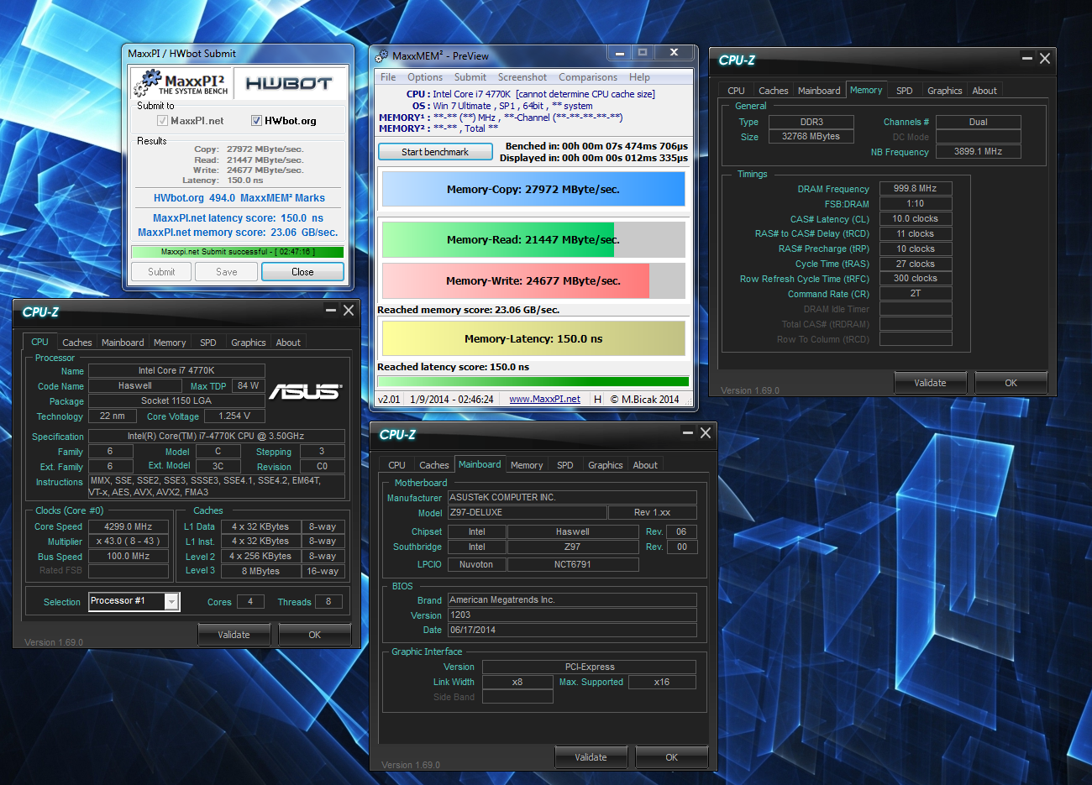Image resolution: width=1092 pixels, height=785 pixels.
Task: Click the NB Frequency 3899.1 MHz value
Action: pyautogui.click(x=978, y=151)
